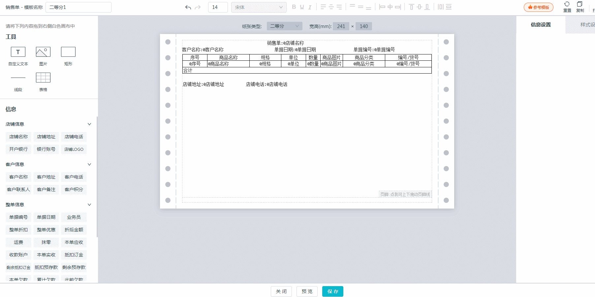This screenshot has height=297, width=595.
Task: Toggle bold formatting
Action: [x=294, y=7]
